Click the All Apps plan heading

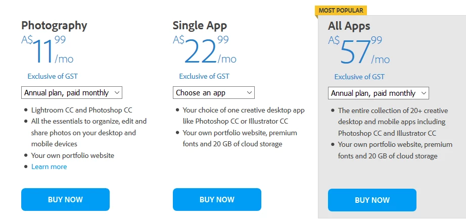pos(349,26)
